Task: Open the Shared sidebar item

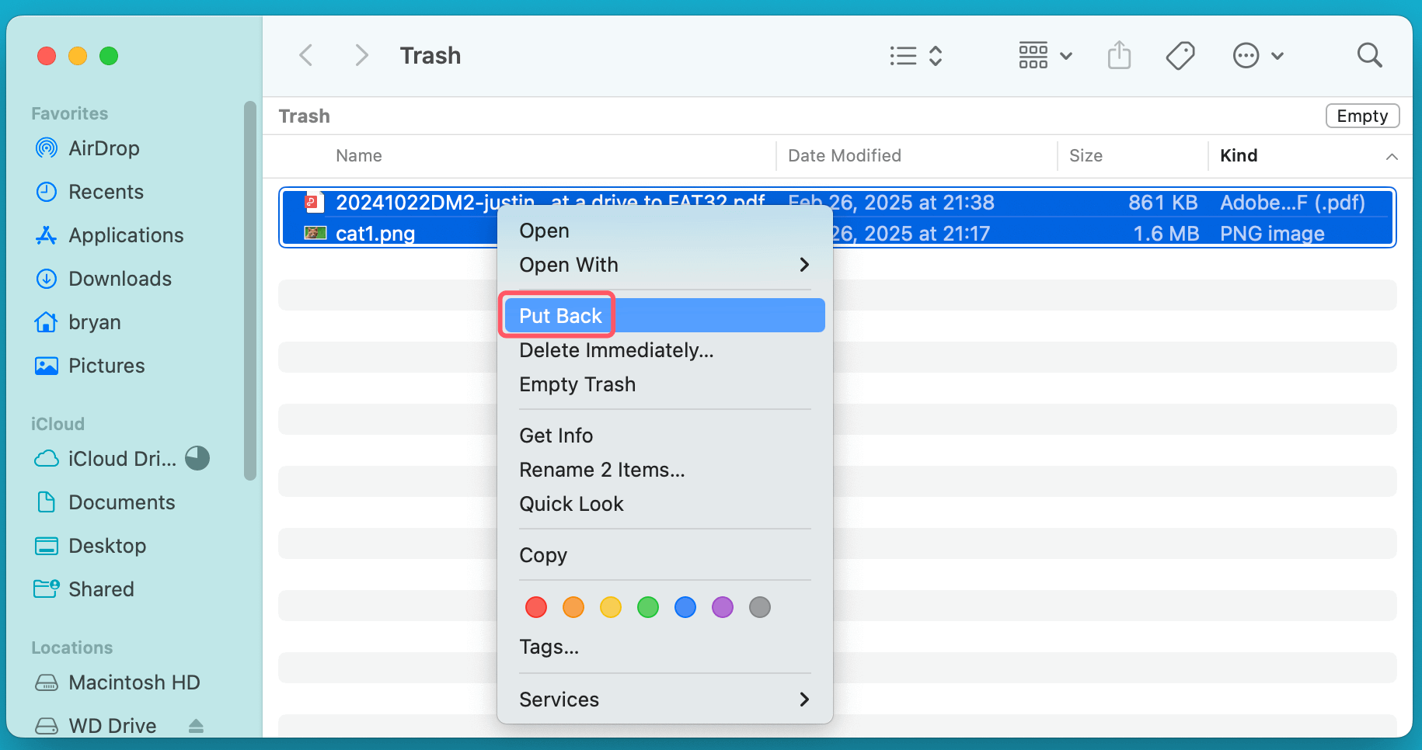Action: click(x=101, y=589)
